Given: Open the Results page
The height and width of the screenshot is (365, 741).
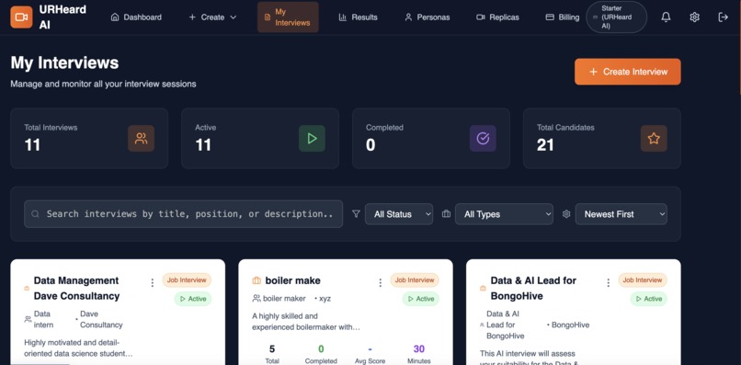Looking at the screenshot, I should 359,17.
